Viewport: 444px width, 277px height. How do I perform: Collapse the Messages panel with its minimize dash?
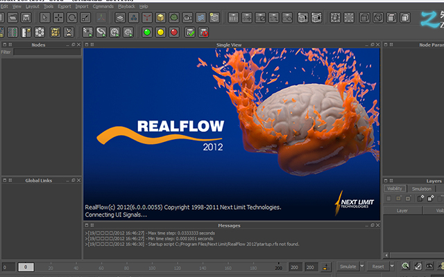point(367,226)
